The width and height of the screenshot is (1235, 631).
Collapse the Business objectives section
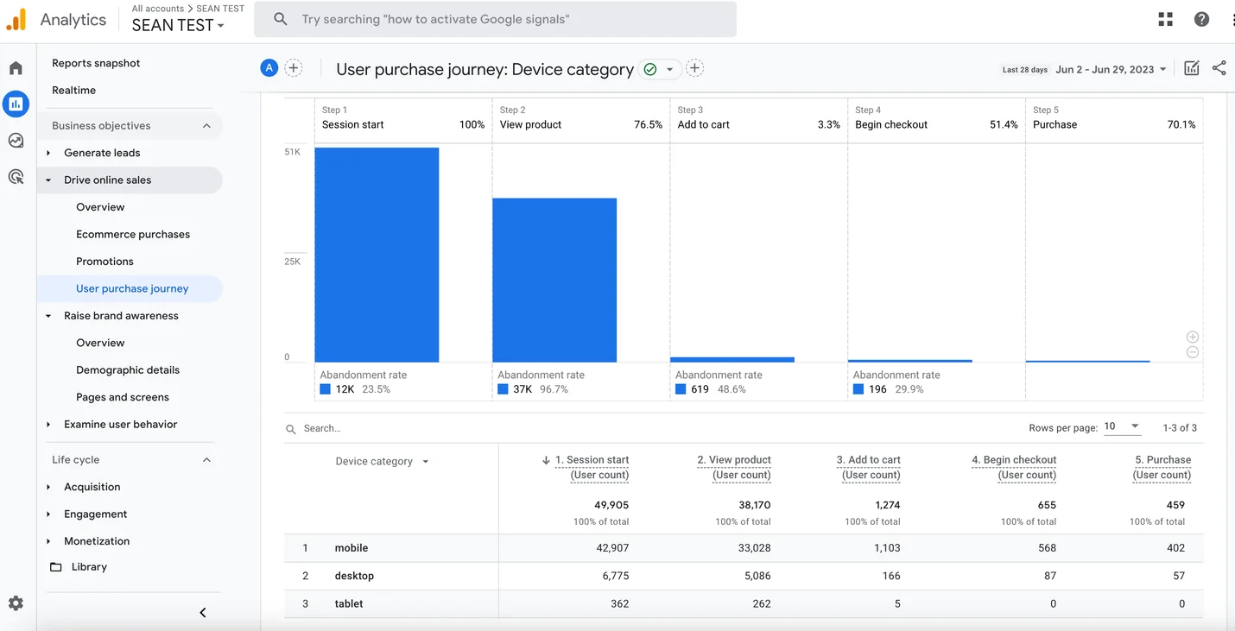206,126
